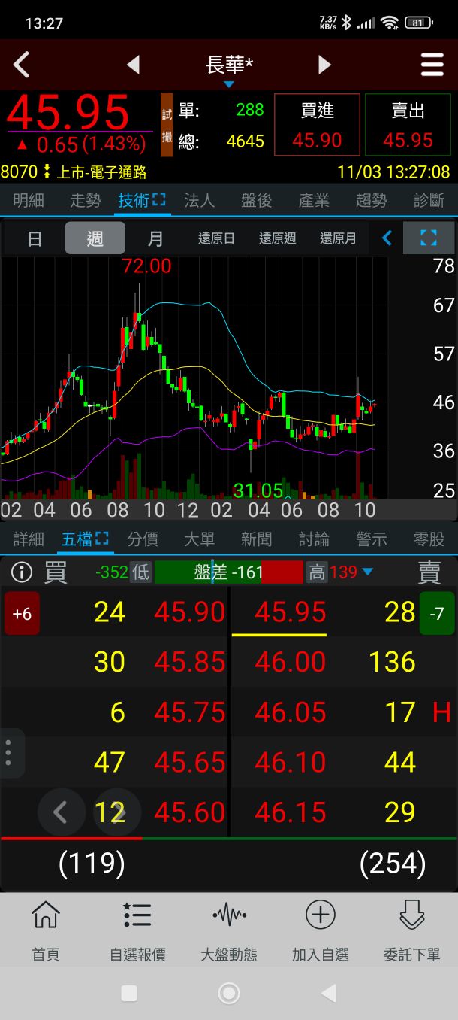Open the 診斷 tab
The height and width of the screenshot is (1020, 458).
coord(429,200)
